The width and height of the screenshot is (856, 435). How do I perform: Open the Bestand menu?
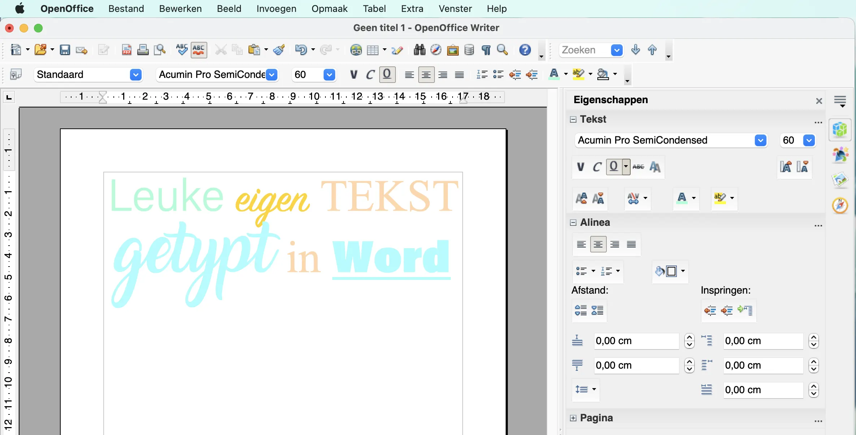coord(126,9)
